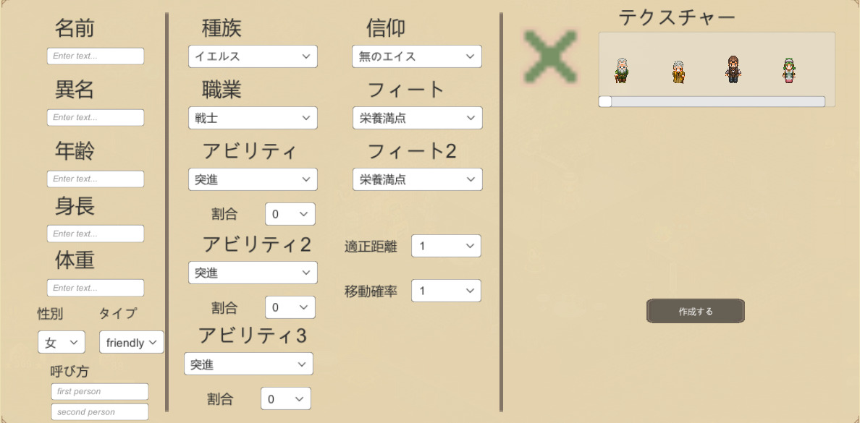Viewport: 860px width, 423px height.
Task: Select the white-bearded old man sprite
Action: 621,70
